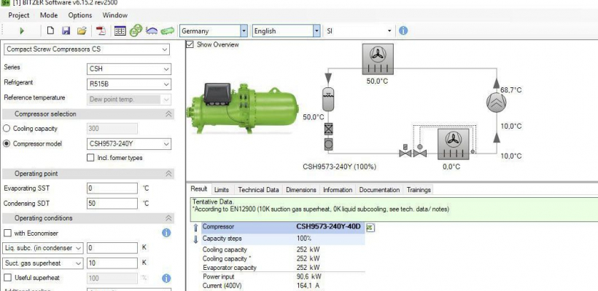Click the liquid receiver symbol in the diagram
Viewport: 598px width, 291px height.
[x=328, y=98]
